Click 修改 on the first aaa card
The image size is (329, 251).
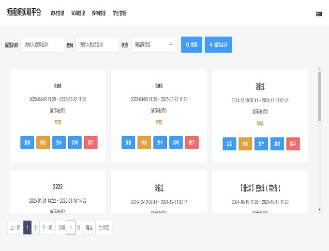(x=43, y=142)
